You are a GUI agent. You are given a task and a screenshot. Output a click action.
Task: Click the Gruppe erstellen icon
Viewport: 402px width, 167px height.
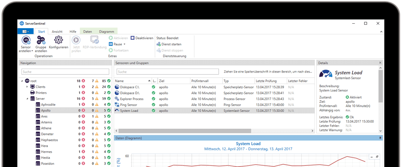click(x=41, y=40)
